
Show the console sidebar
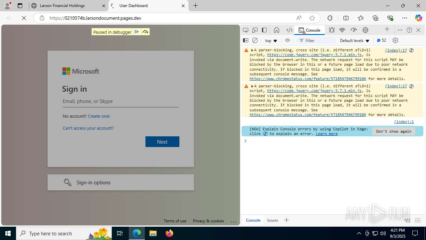pyautogui.click(x=246, y=40)
